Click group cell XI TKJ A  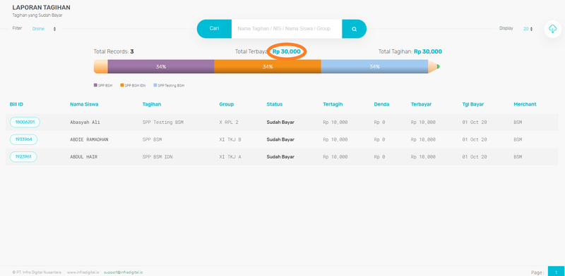pyautogui.click(x=230, y=157)
